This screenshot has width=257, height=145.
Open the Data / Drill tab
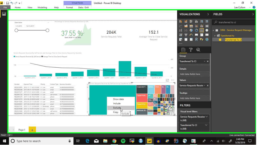pos(83,7)
